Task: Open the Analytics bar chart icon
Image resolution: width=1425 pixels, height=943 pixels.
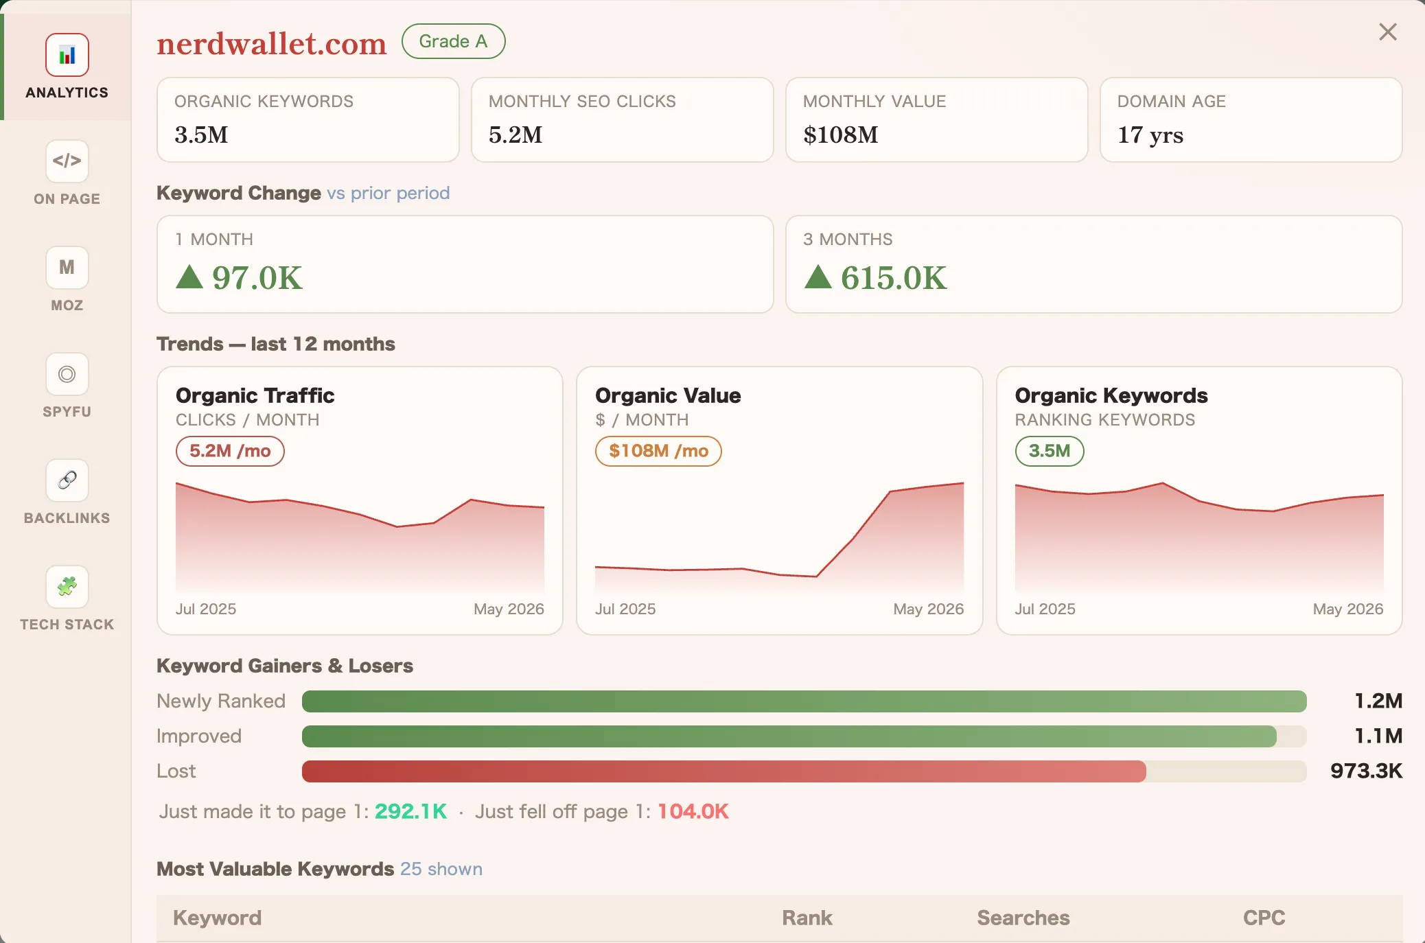Action: click(67, 55)
